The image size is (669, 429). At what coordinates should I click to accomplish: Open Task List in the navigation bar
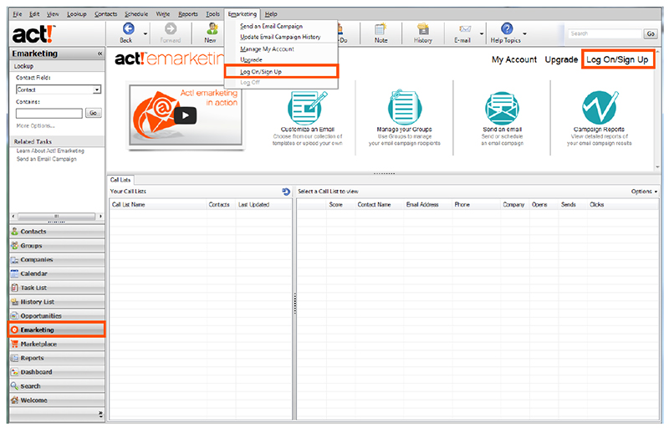[57, 288]
